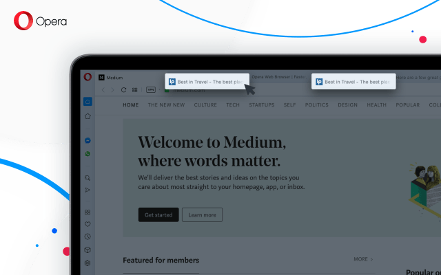This screenshot has height=275, width=441.
Task: Open CULTURE section
Action: point(205,105)
